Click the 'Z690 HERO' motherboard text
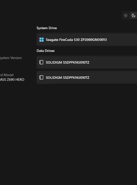Image resolution: width=137 pixels, height=185 pixels. pyautogui.click(x=15, y=79)
